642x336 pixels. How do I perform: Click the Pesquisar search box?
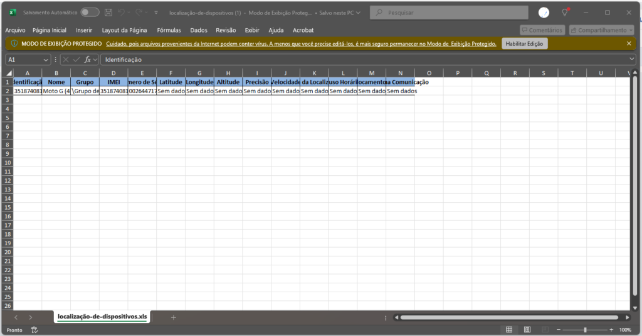tap(449, 13)
